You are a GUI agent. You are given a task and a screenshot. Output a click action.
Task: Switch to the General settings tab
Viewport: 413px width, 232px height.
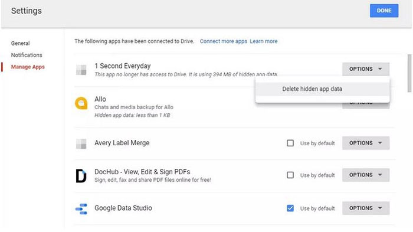(x=20, y=43)
